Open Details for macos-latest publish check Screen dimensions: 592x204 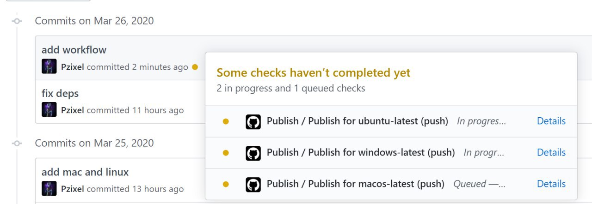click(551, 184)
